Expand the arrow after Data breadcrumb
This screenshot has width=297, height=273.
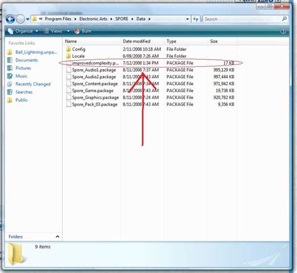[x=149, y=19]
